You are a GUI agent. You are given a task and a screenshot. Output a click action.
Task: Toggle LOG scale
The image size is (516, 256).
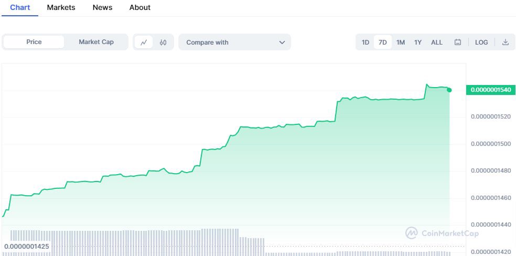pos(481,42)
